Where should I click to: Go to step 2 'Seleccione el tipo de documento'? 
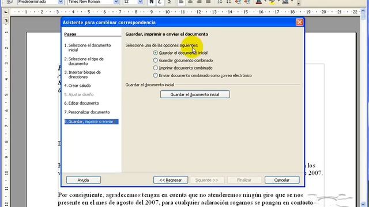pos(84,61)
